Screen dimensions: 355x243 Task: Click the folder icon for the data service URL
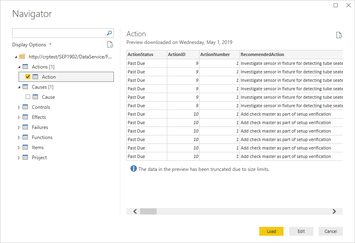tap(22, 57)
